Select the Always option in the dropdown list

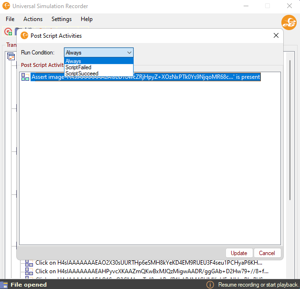pyautogui.click(x=74, y=61)
